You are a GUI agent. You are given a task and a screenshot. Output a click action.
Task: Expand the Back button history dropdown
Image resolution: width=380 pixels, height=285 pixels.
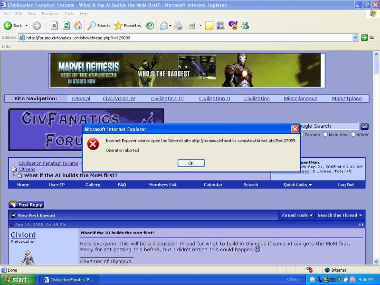pos(27,26)
